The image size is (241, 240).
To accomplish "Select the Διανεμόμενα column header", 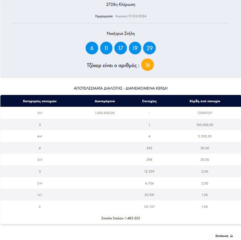I will (105, 101).
